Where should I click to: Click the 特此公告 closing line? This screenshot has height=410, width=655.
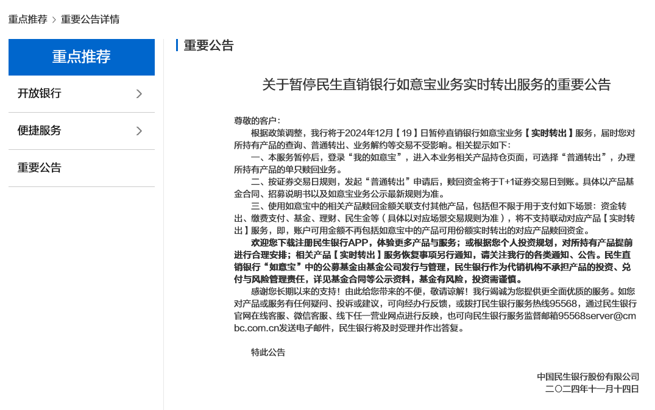pyautogui.click(x=267, y=352)
